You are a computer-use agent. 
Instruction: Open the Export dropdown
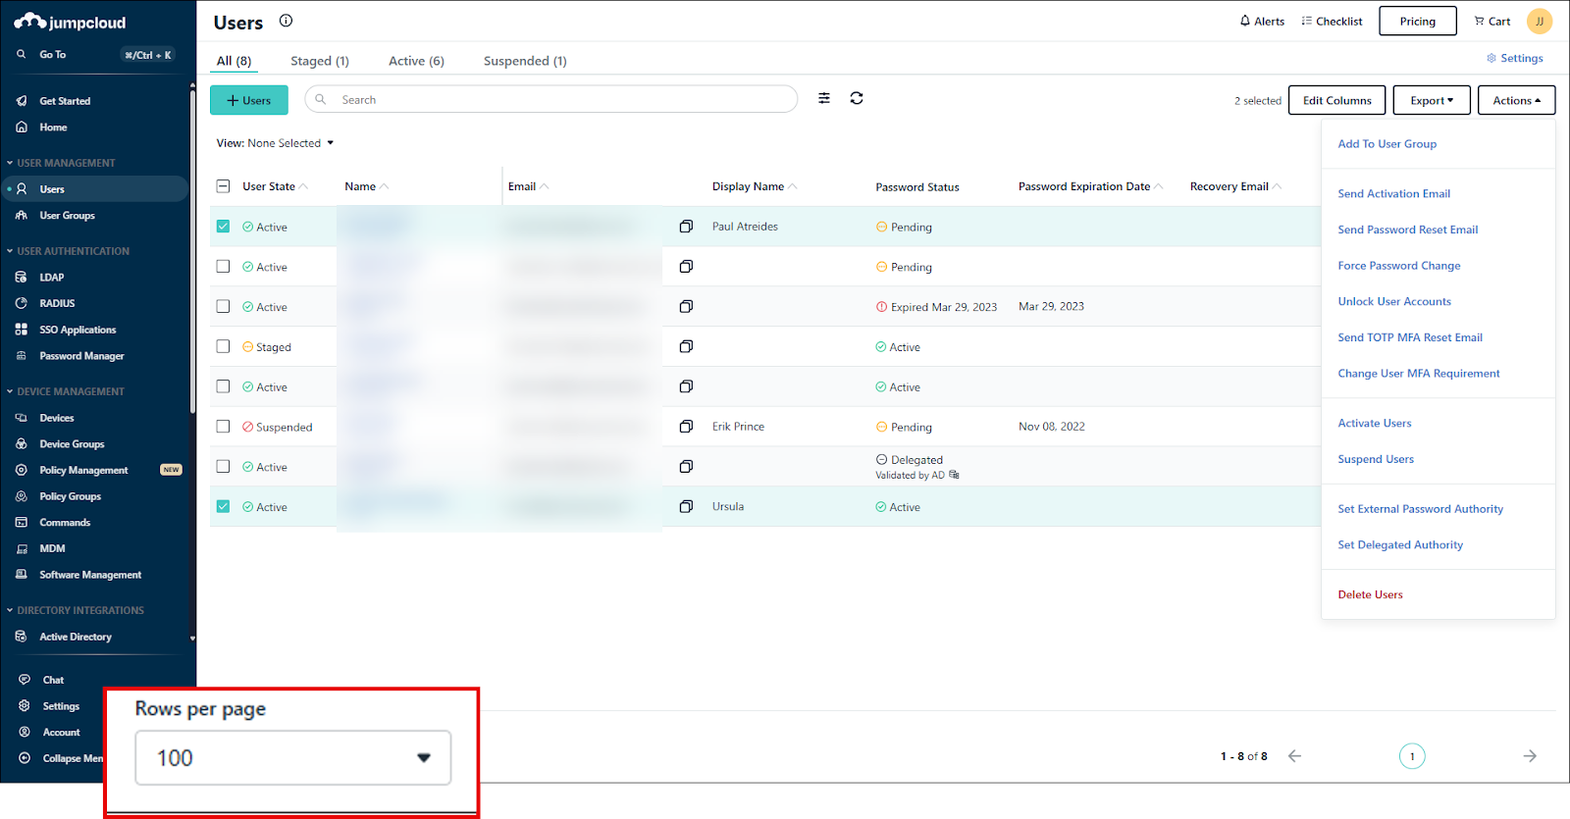1432,100
